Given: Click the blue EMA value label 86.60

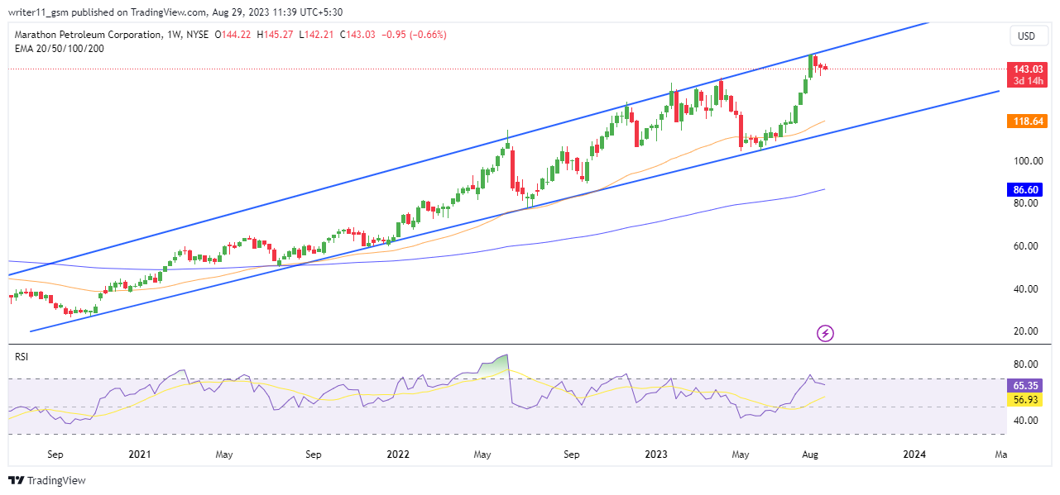Looking at the screenshot, I should click(x=1026, y=189).
